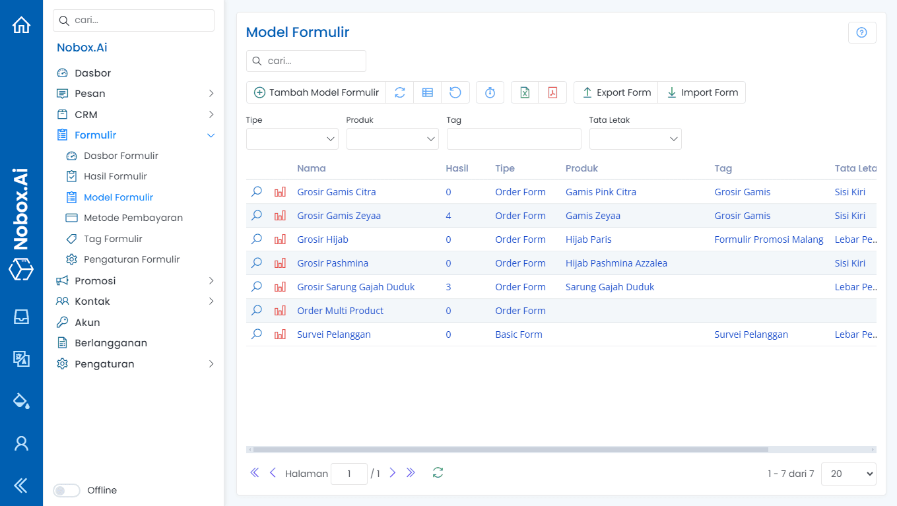
Task: Collapse the sidebar with the double-chevron icon
Action: 22,486
